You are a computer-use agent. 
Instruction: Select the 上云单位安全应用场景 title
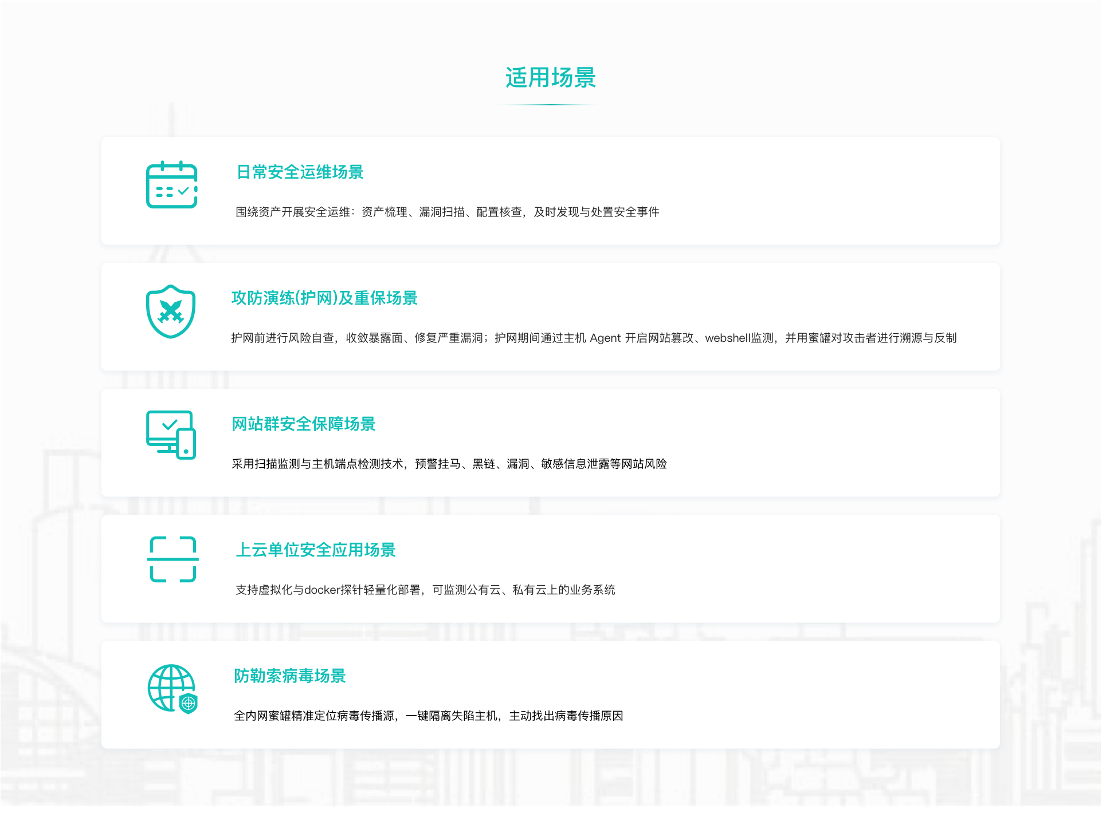click(316, 550)
